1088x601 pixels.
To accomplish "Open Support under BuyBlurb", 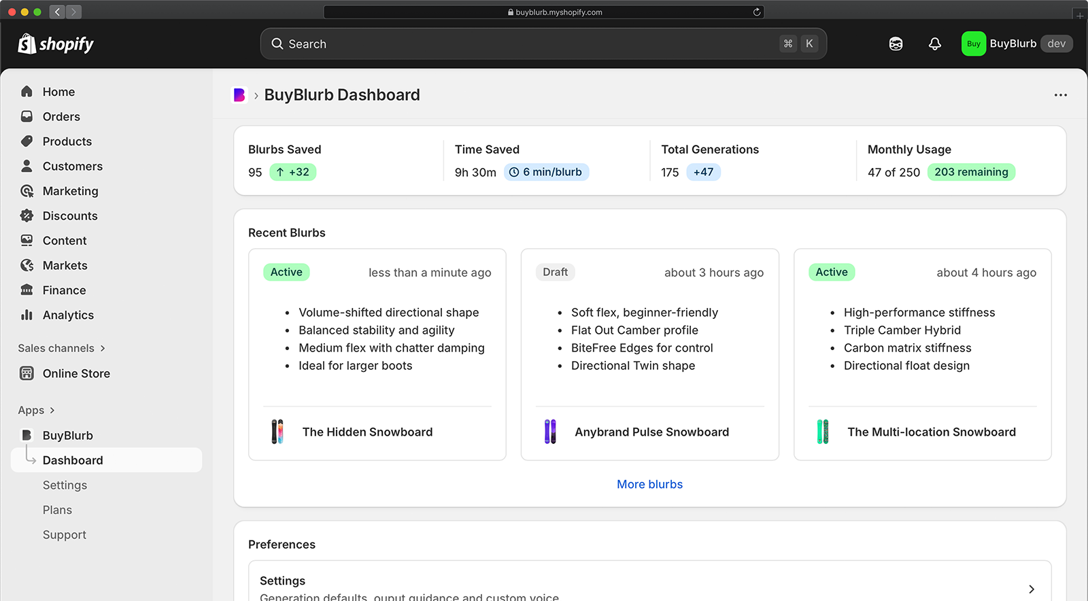I will pyautogui.click(x=65, y=535).
